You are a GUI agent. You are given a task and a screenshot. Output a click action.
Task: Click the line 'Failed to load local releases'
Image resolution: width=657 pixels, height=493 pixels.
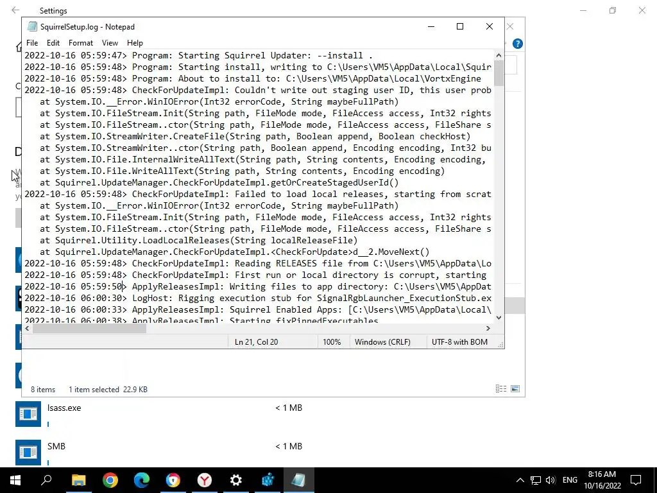pos(258,194)
